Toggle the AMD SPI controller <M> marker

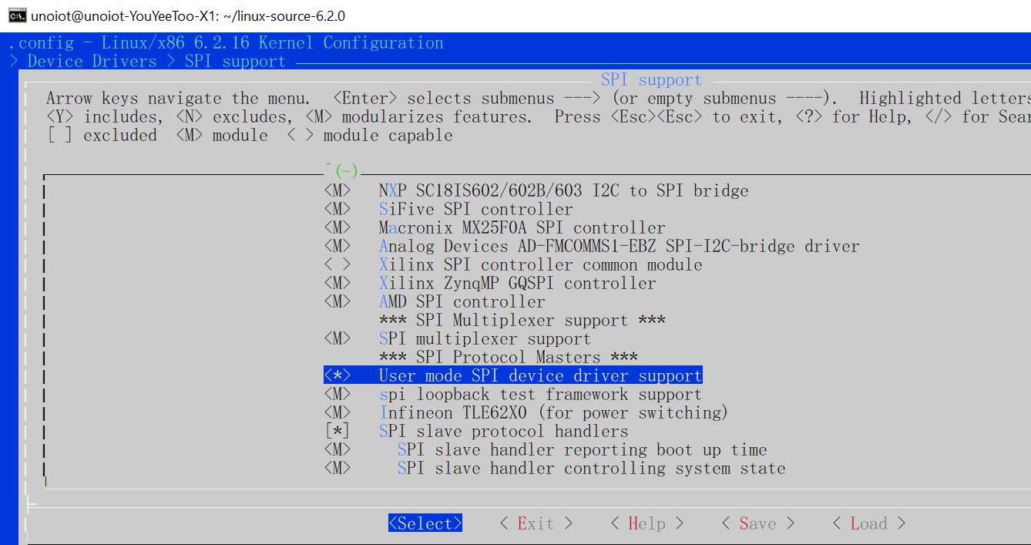(338, 301)
